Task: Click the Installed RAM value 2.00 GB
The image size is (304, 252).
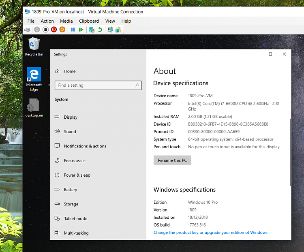Action: pyautogui.click(x=210, y=117)
